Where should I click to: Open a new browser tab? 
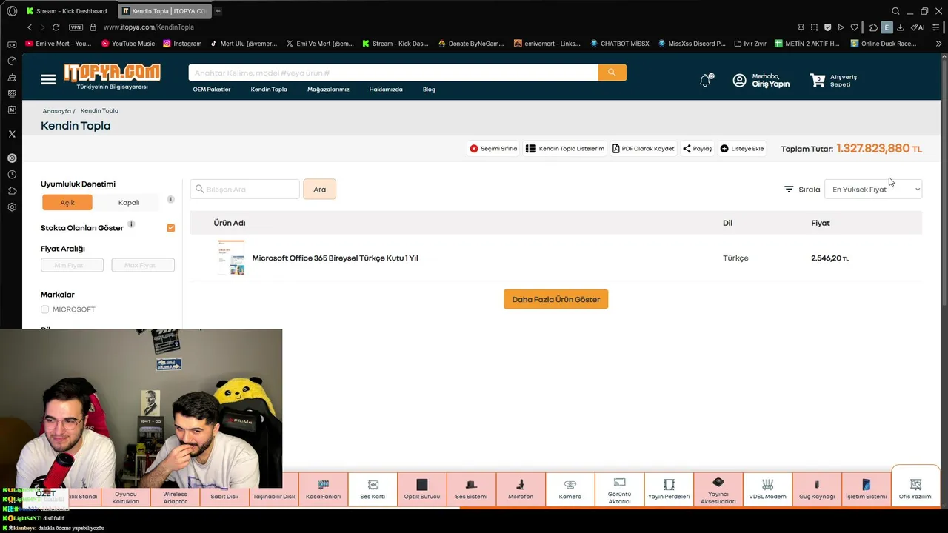click(x=218, y=11)
